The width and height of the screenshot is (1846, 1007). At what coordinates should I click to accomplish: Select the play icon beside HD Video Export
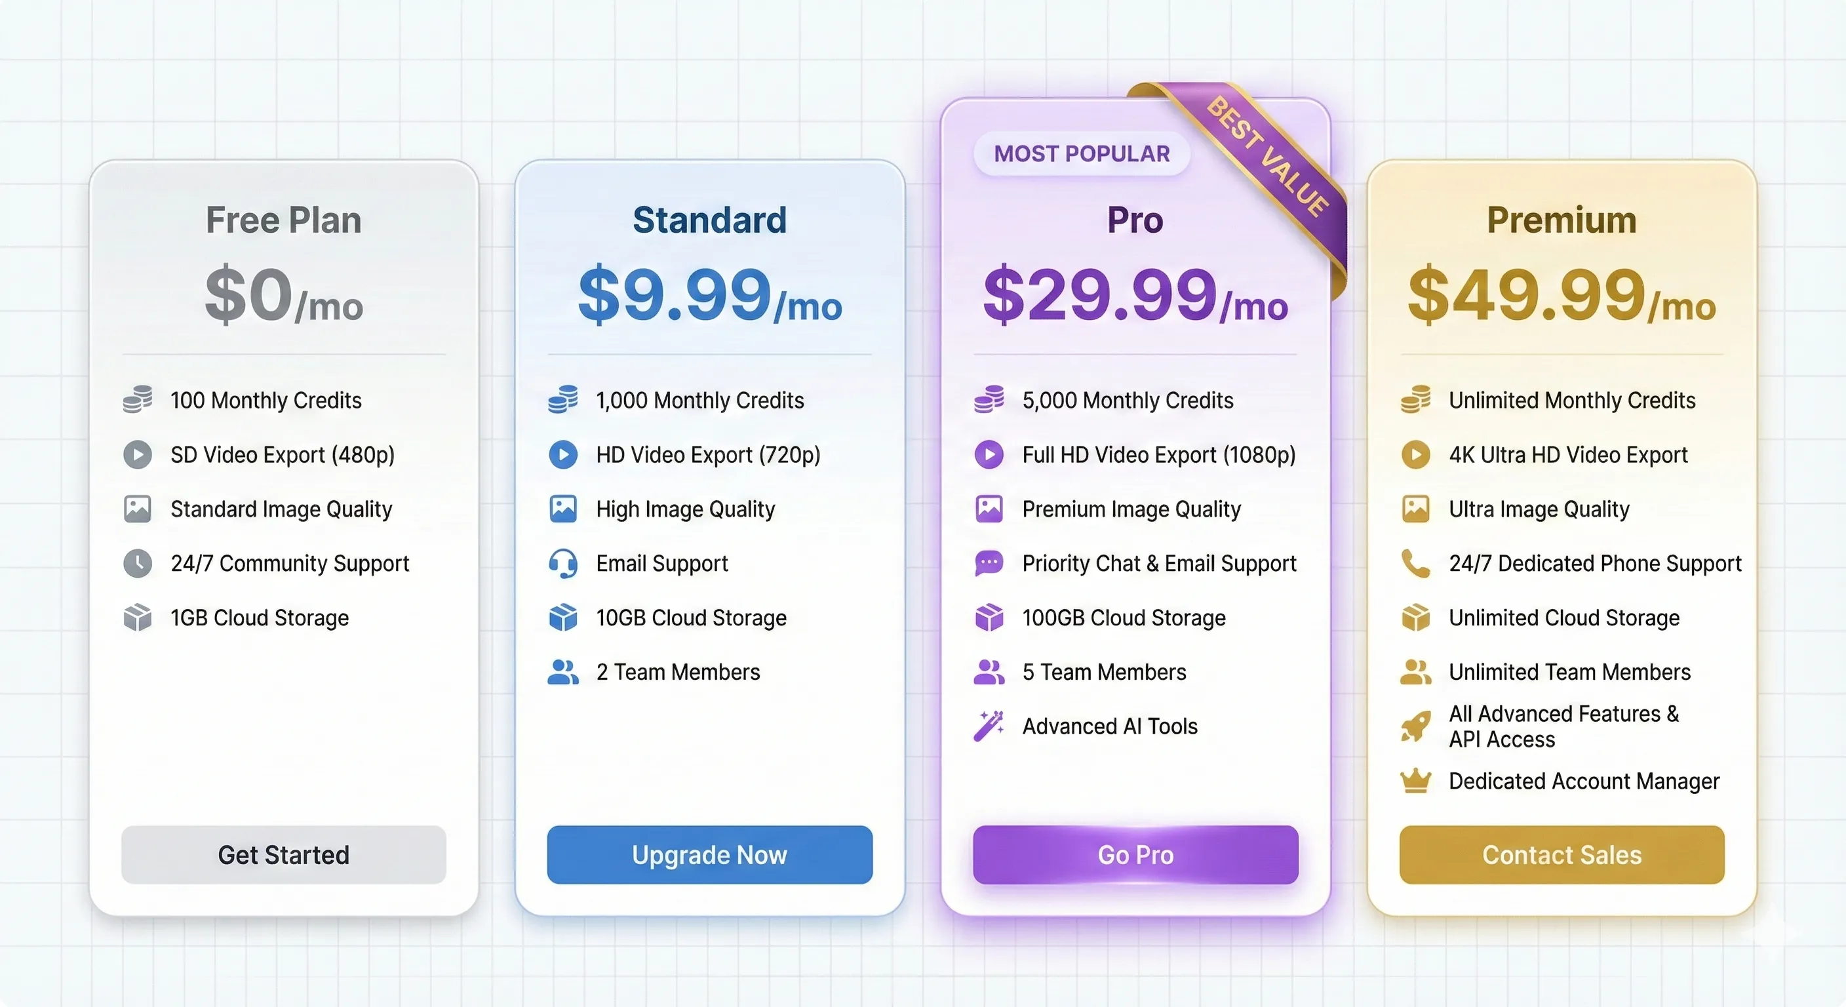click(x=563, y=454)
